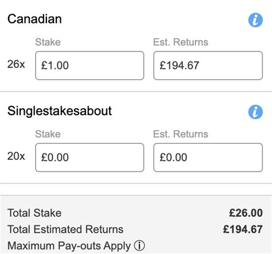Click the Maximum Pay-outs Apply info icon
This screenshot has height=254, width=272.
click(x=139, y=245)
